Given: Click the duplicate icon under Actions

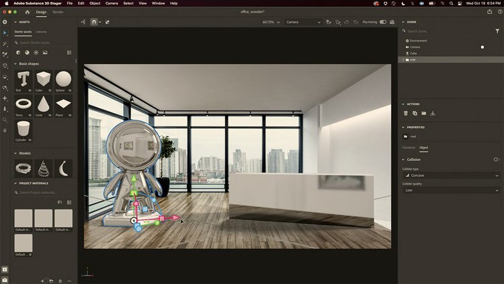Looking at the screenshot, I should (415, 113).
